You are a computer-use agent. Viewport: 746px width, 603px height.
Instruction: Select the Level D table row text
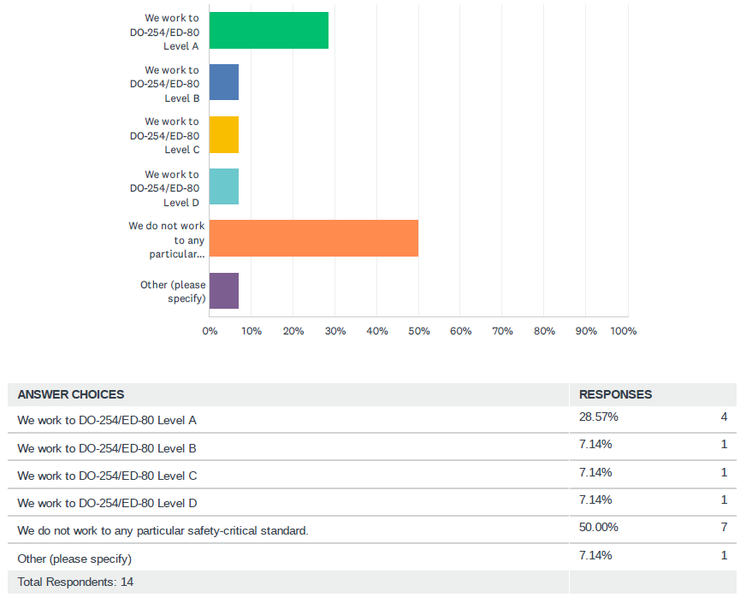coord(107,503)
